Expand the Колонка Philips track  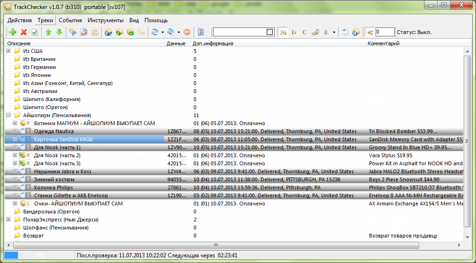pyautogui.click(x=15, y=187)
